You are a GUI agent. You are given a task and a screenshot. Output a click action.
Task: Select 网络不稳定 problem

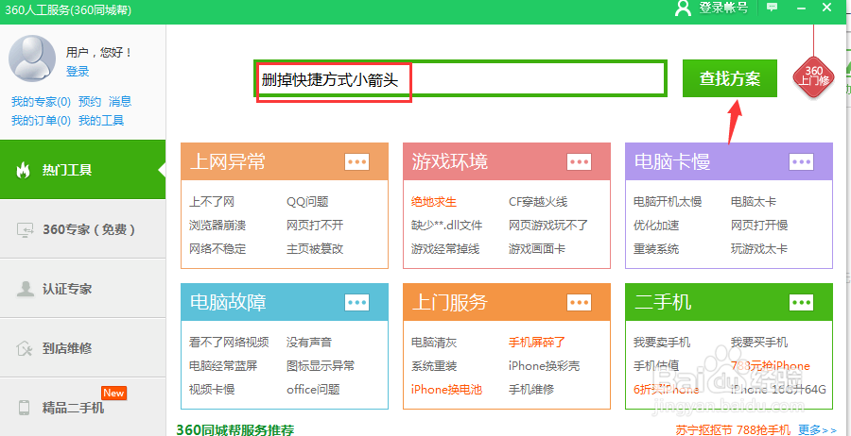217,249
